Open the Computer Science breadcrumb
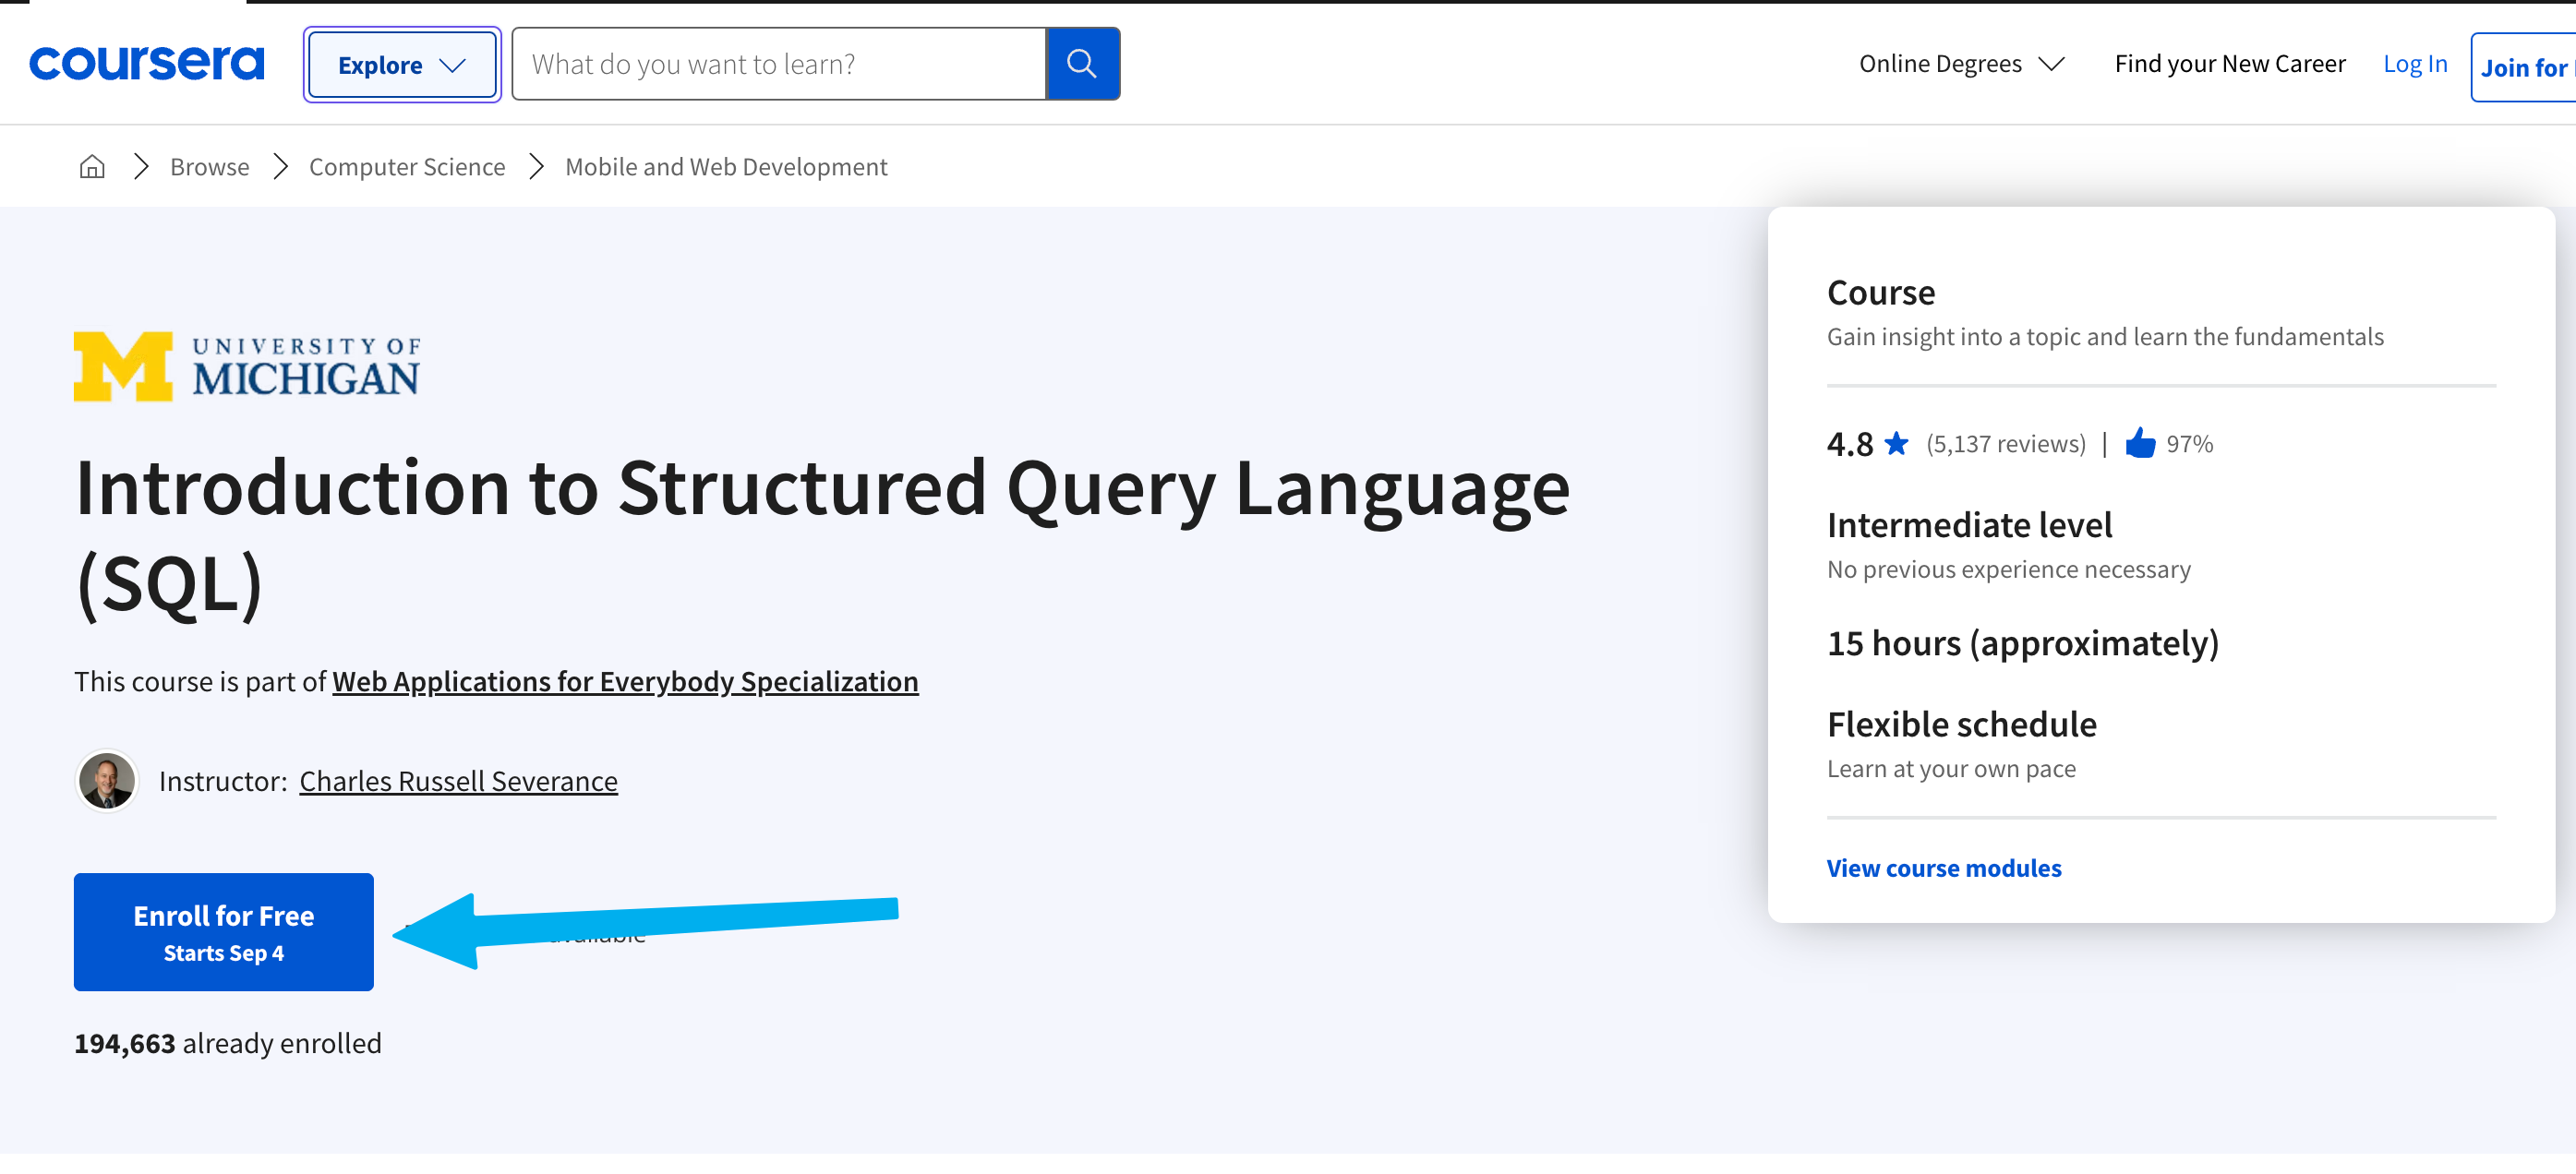 tap(407, 167)
